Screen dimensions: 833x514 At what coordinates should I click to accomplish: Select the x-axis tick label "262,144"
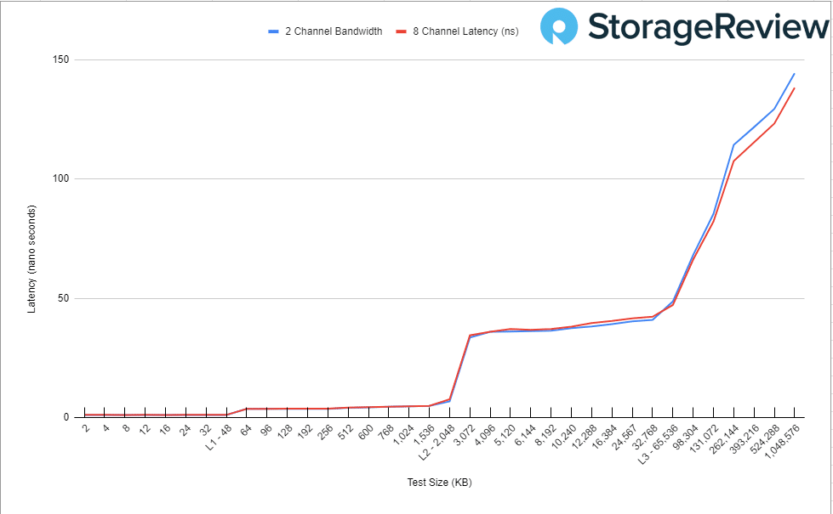point(724,438)
